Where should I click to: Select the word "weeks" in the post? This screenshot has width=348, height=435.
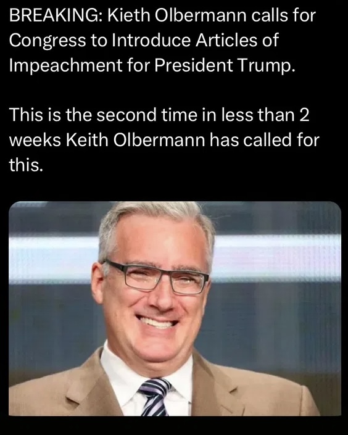(35, 140)
